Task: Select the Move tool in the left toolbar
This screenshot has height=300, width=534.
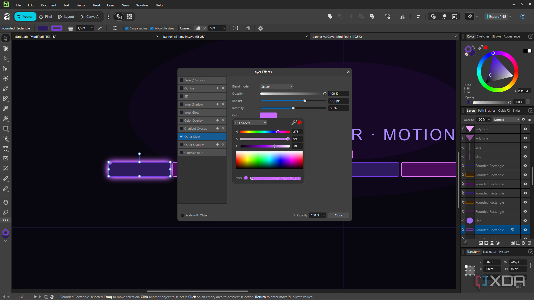Action: [5, 38]
